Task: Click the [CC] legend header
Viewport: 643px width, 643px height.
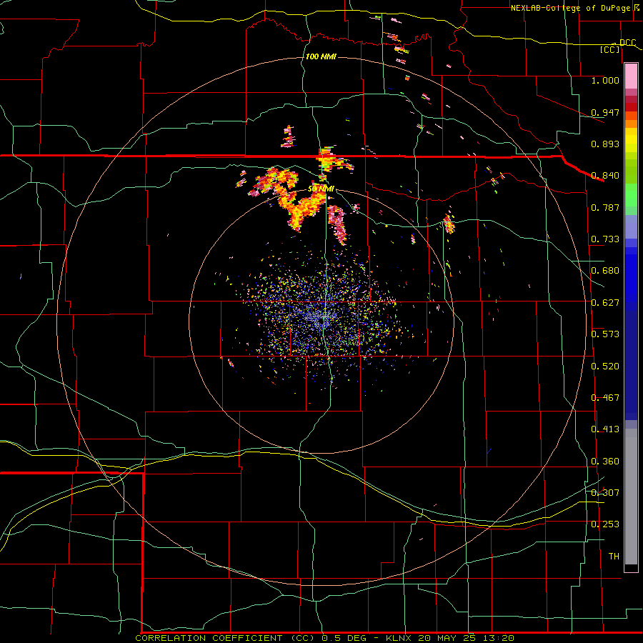Action: [610, 49]
